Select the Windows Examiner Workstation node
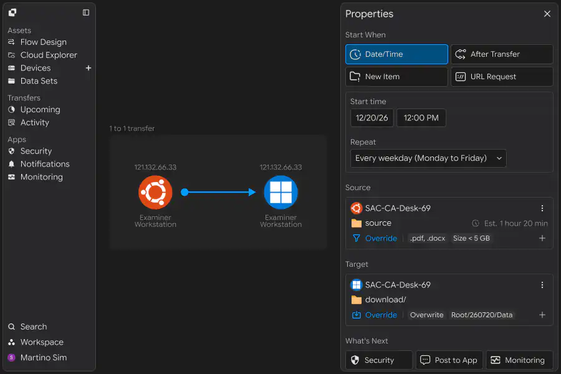561x374 pixels. coord(281,193)
